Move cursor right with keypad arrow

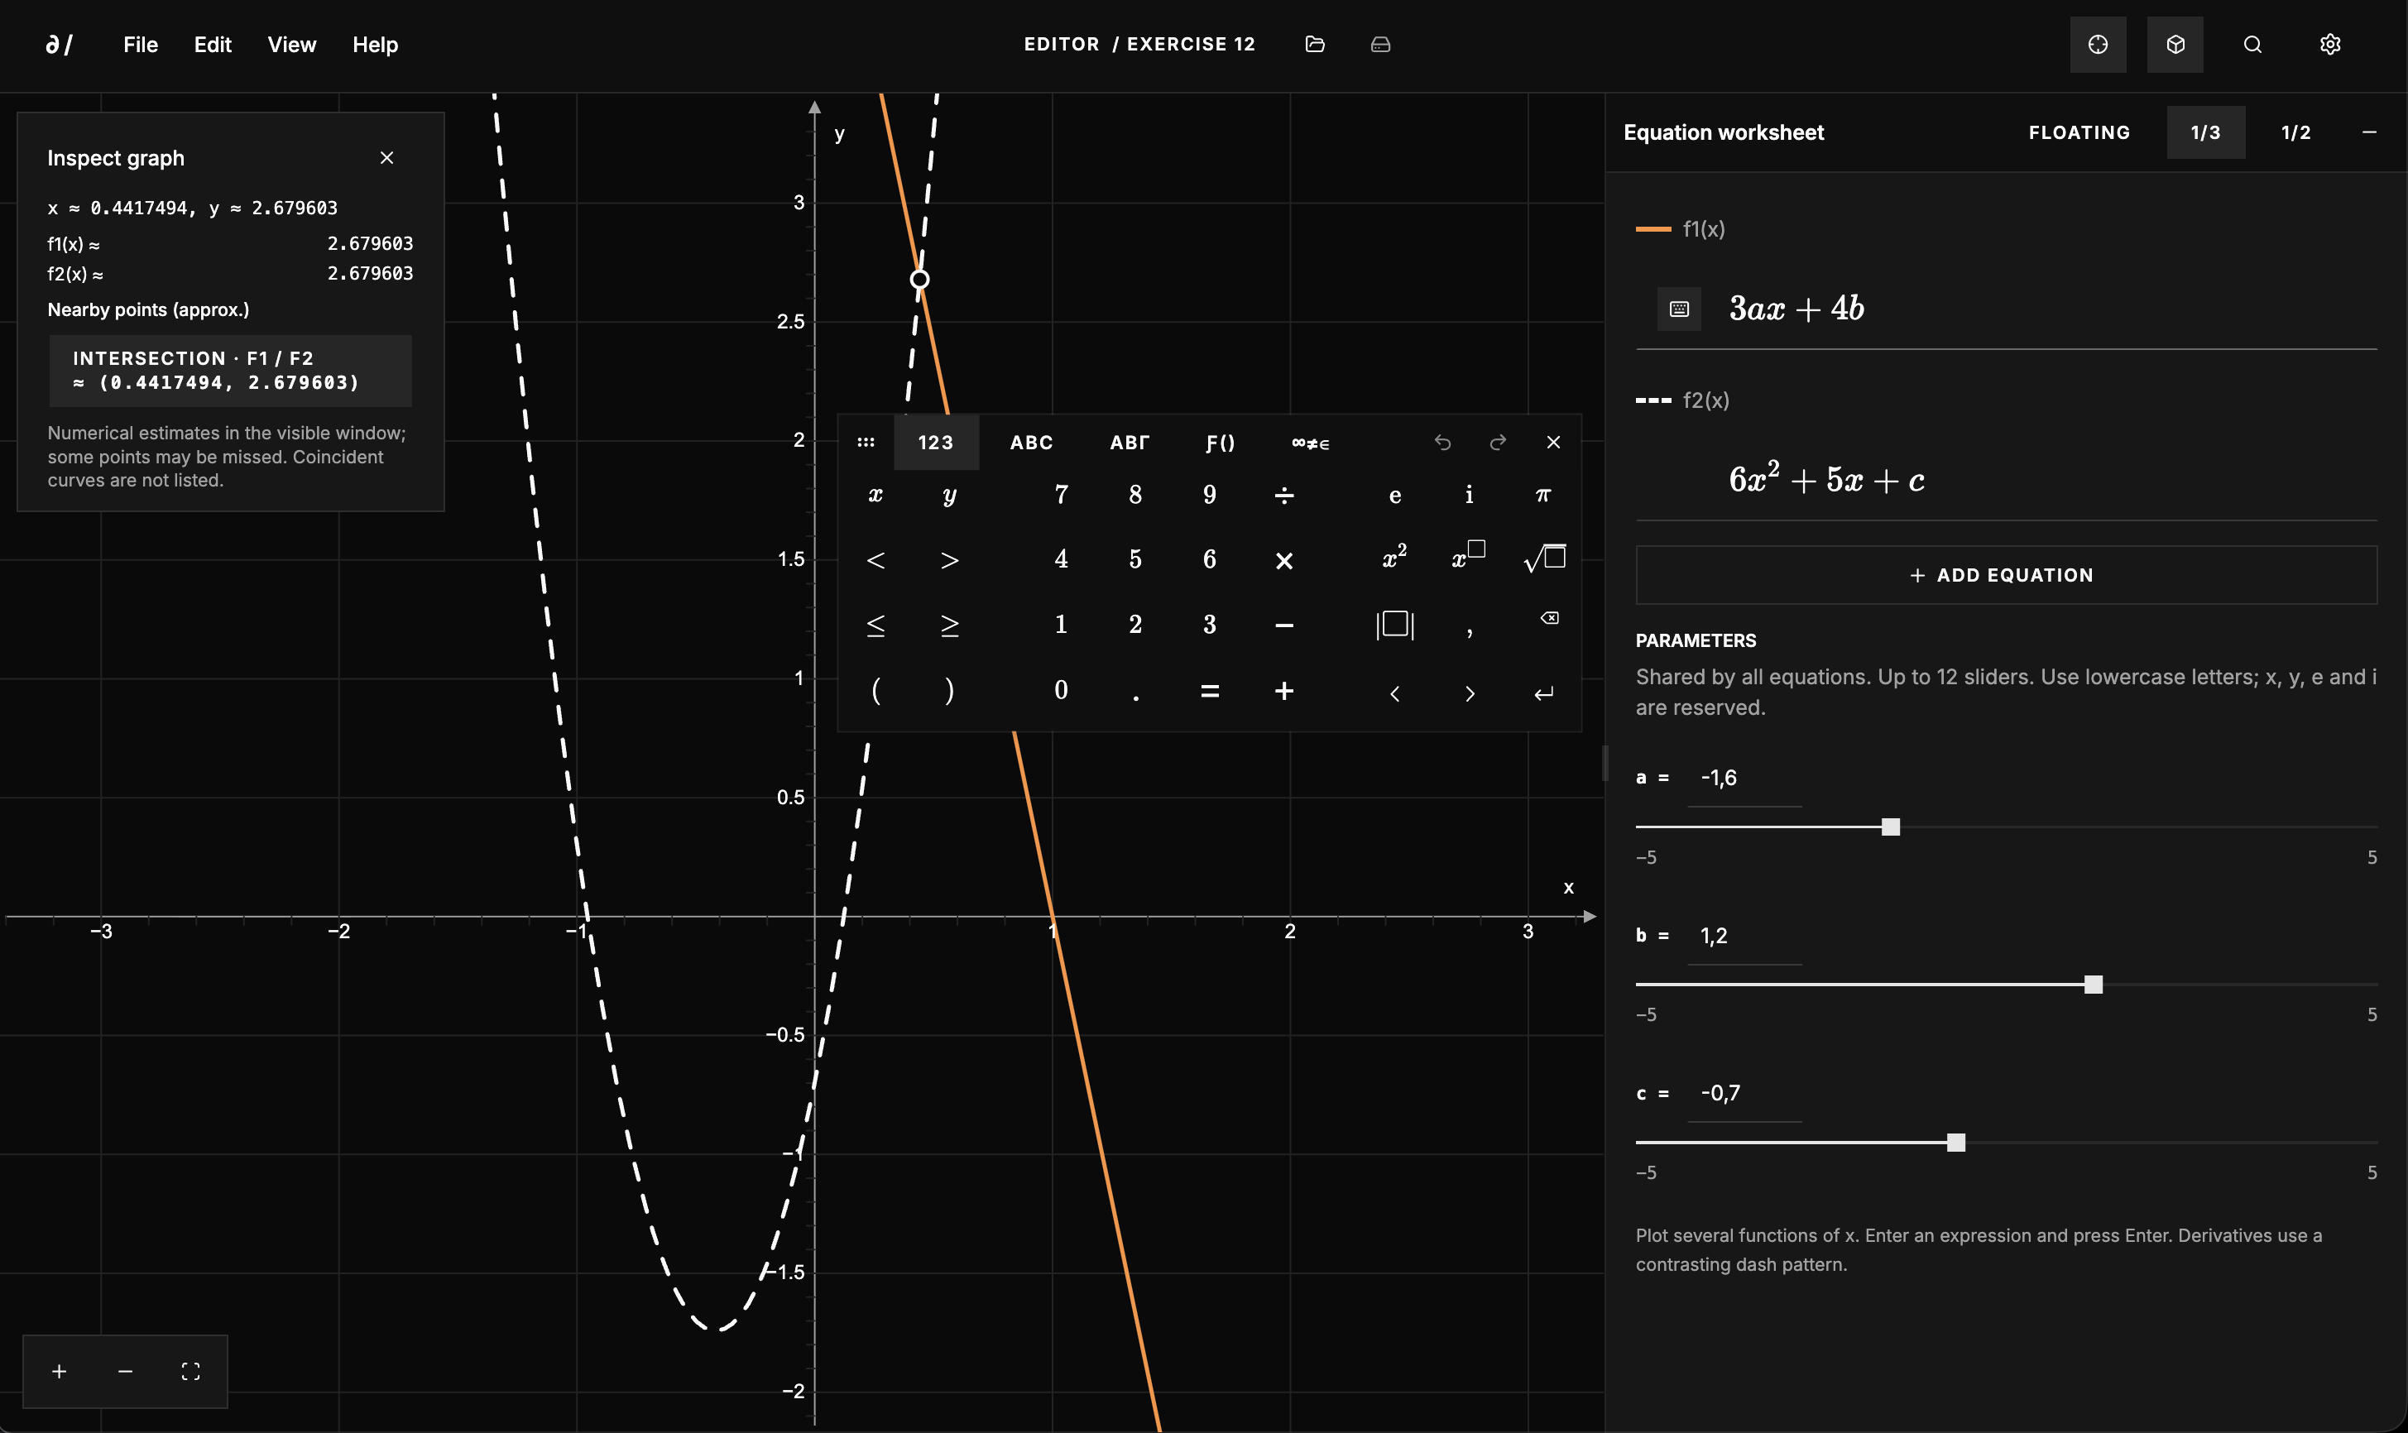pos(1470,693)
